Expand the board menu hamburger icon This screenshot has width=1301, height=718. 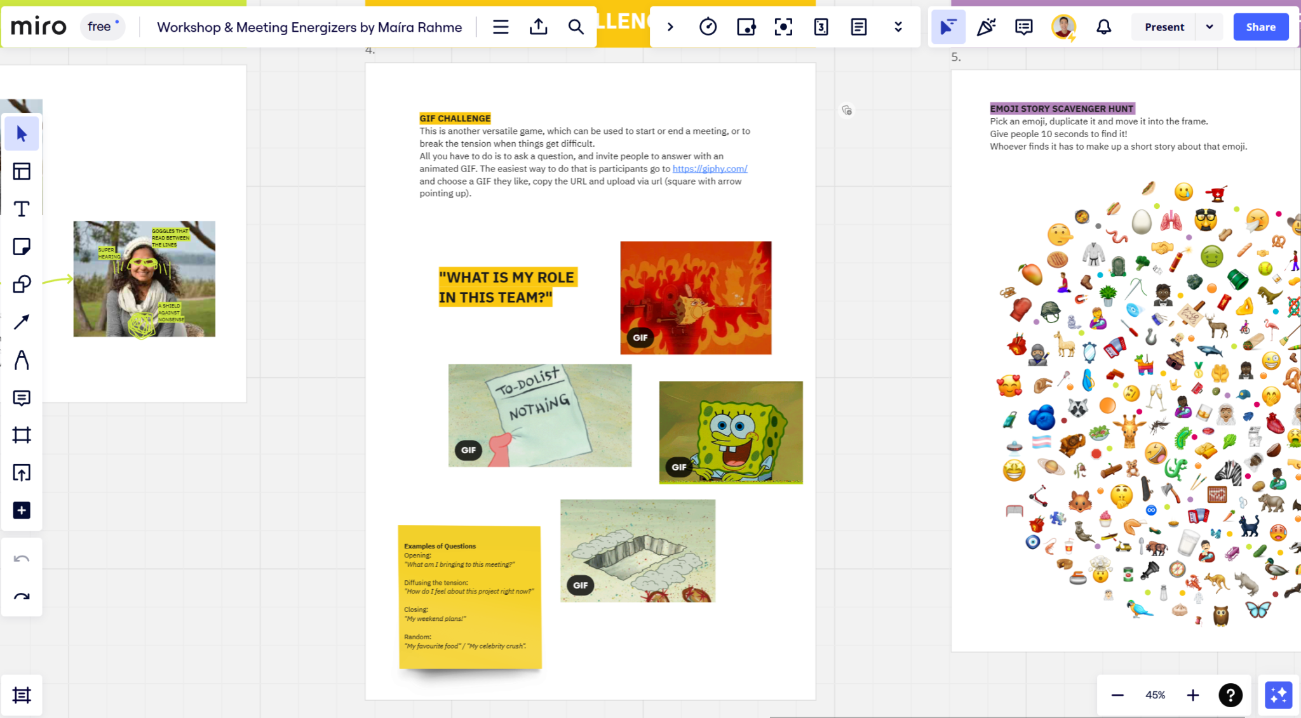pyautogui.click(x=500, y=27)
